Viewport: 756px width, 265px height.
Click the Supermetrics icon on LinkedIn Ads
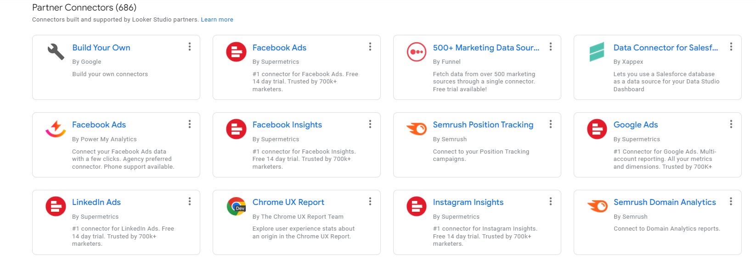point(56,206)
